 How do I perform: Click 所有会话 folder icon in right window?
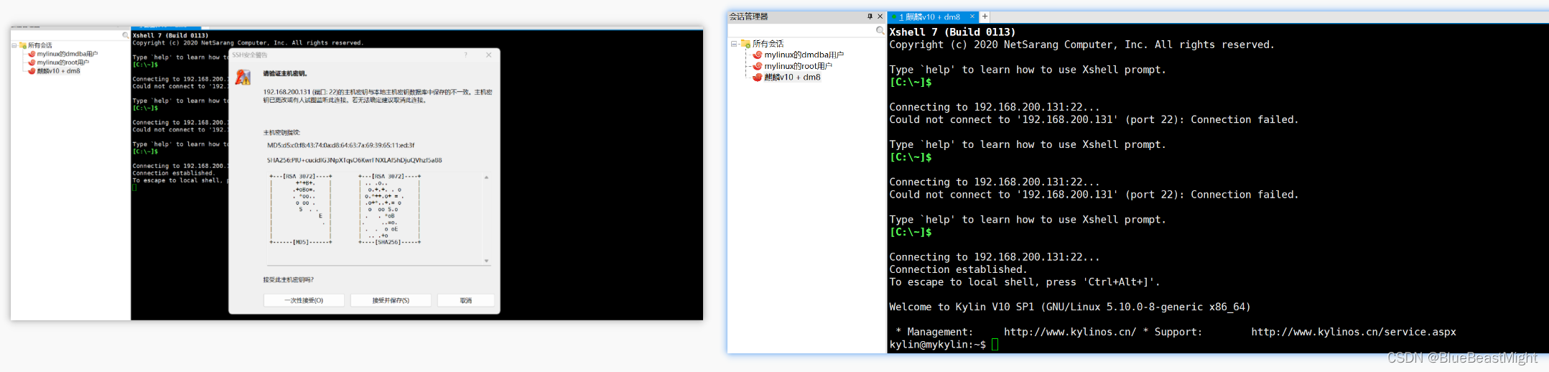pos(745,44)
